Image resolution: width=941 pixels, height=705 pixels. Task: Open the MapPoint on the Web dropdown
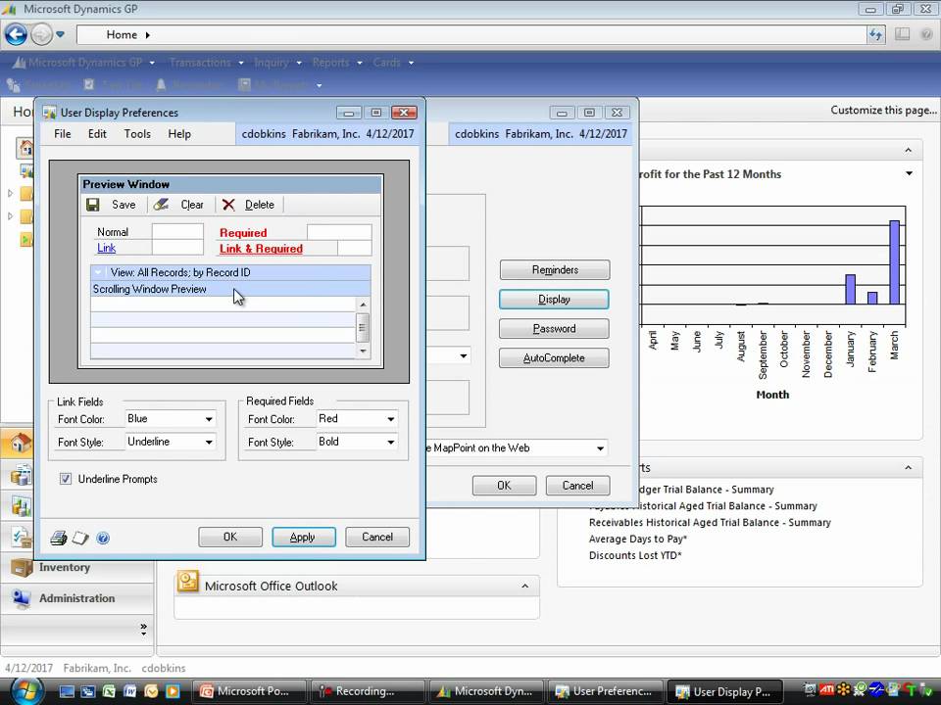click(x=600, y=448)
